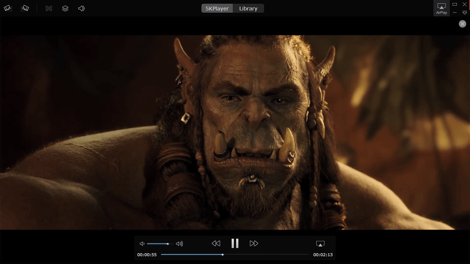Viewport: 470px width, 264px height.
Task: Open the main menu dropdown triangle
Action: tap(465, 13)
